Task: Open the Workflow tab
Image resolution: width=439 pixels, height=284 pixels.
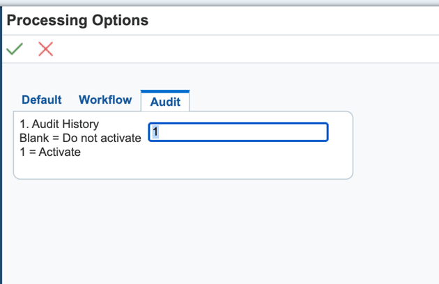Action: [105, 100]
